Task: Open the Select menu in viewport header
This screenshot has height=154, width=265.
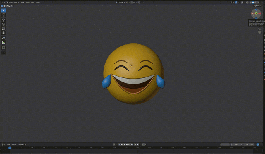Action: click(28, 2)
